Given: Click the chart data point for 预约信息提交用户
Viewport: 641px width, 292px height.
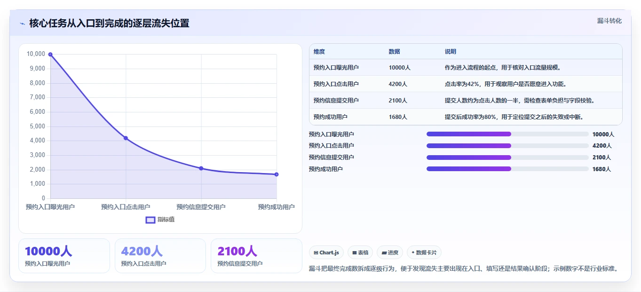Looking at the screenshot, I should point(201,168).
